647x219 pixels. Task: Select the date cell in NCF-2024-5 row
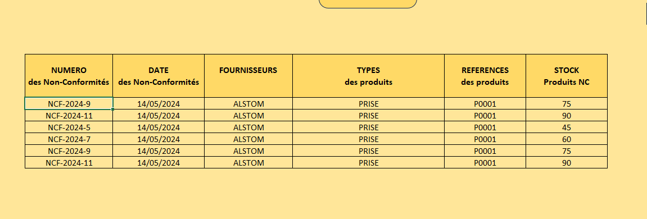pos(159,127)
